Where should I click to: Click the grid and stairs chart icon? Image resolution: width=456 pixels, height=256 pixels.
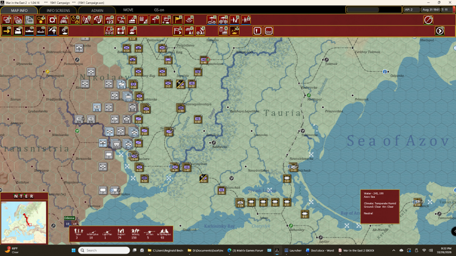pos(144,20)
